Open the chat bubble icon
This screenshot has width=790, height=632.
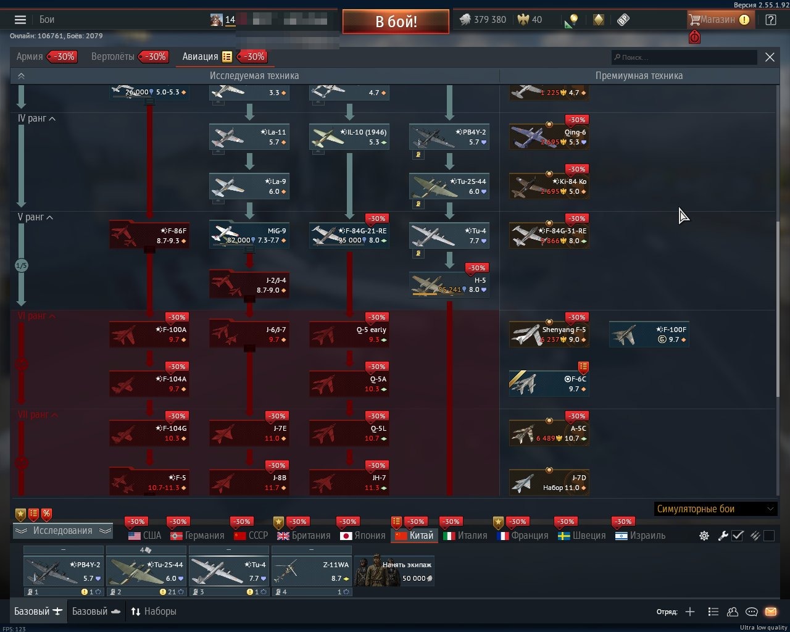point(752,612)
